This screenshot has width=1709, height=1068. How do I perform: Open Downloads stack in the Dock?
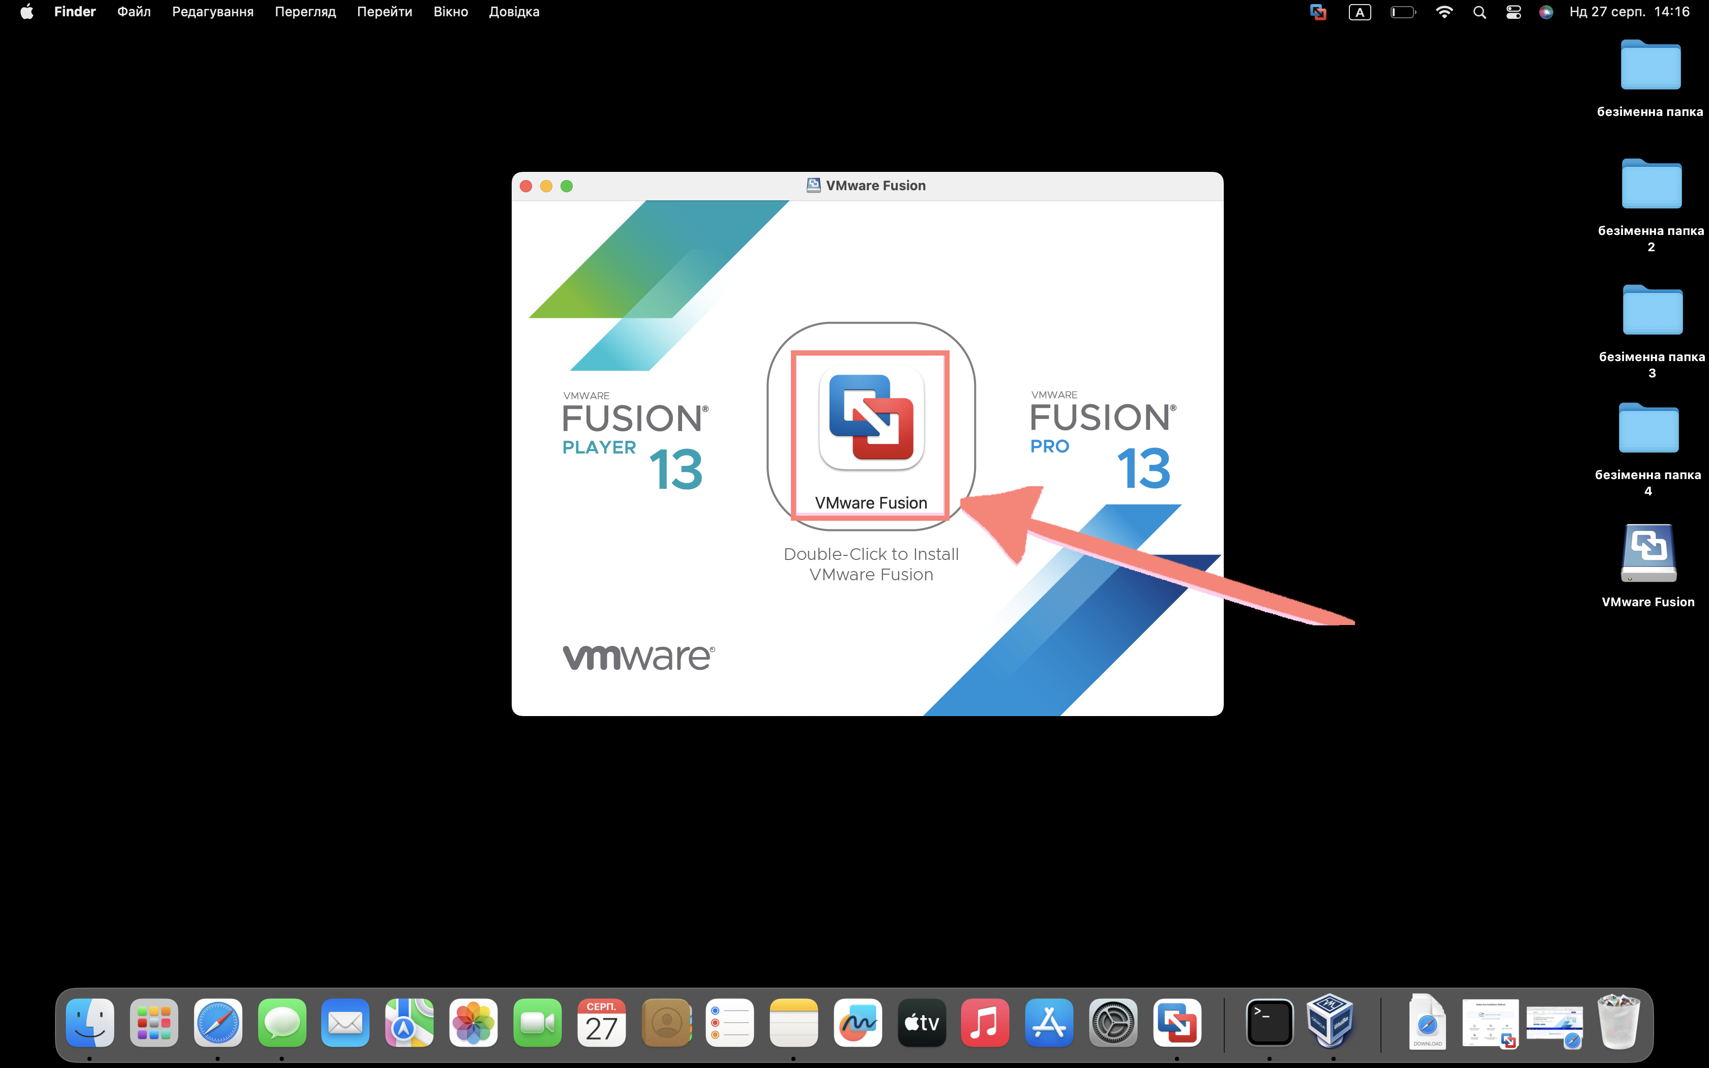(x=1427, y=1021)
